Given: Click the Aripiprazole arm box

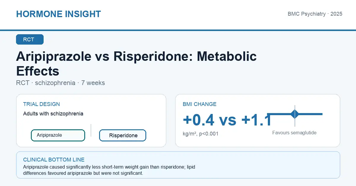Looking at the screenshot, I should (x=58, y=135).
